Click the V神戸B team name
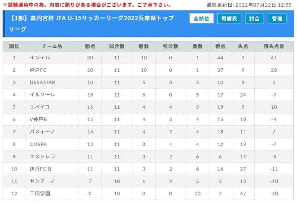297x203 pixels. (38, 119)
